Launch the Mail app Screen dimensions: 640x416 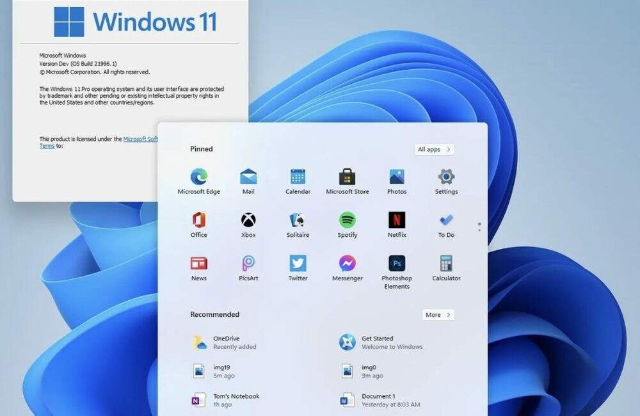pyautogui.click(x=248, y=177)
